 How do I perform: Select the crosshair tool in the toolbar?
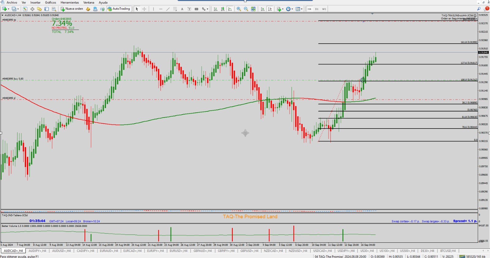coord(144,9)
